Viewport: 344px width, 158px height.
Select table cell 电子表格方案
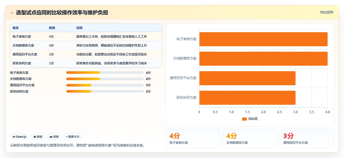pos(22,37)
